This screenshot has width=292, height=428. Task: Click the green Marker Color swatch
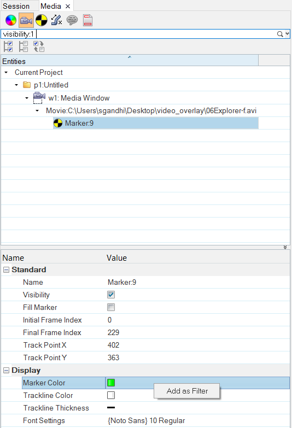coord(111,383)
